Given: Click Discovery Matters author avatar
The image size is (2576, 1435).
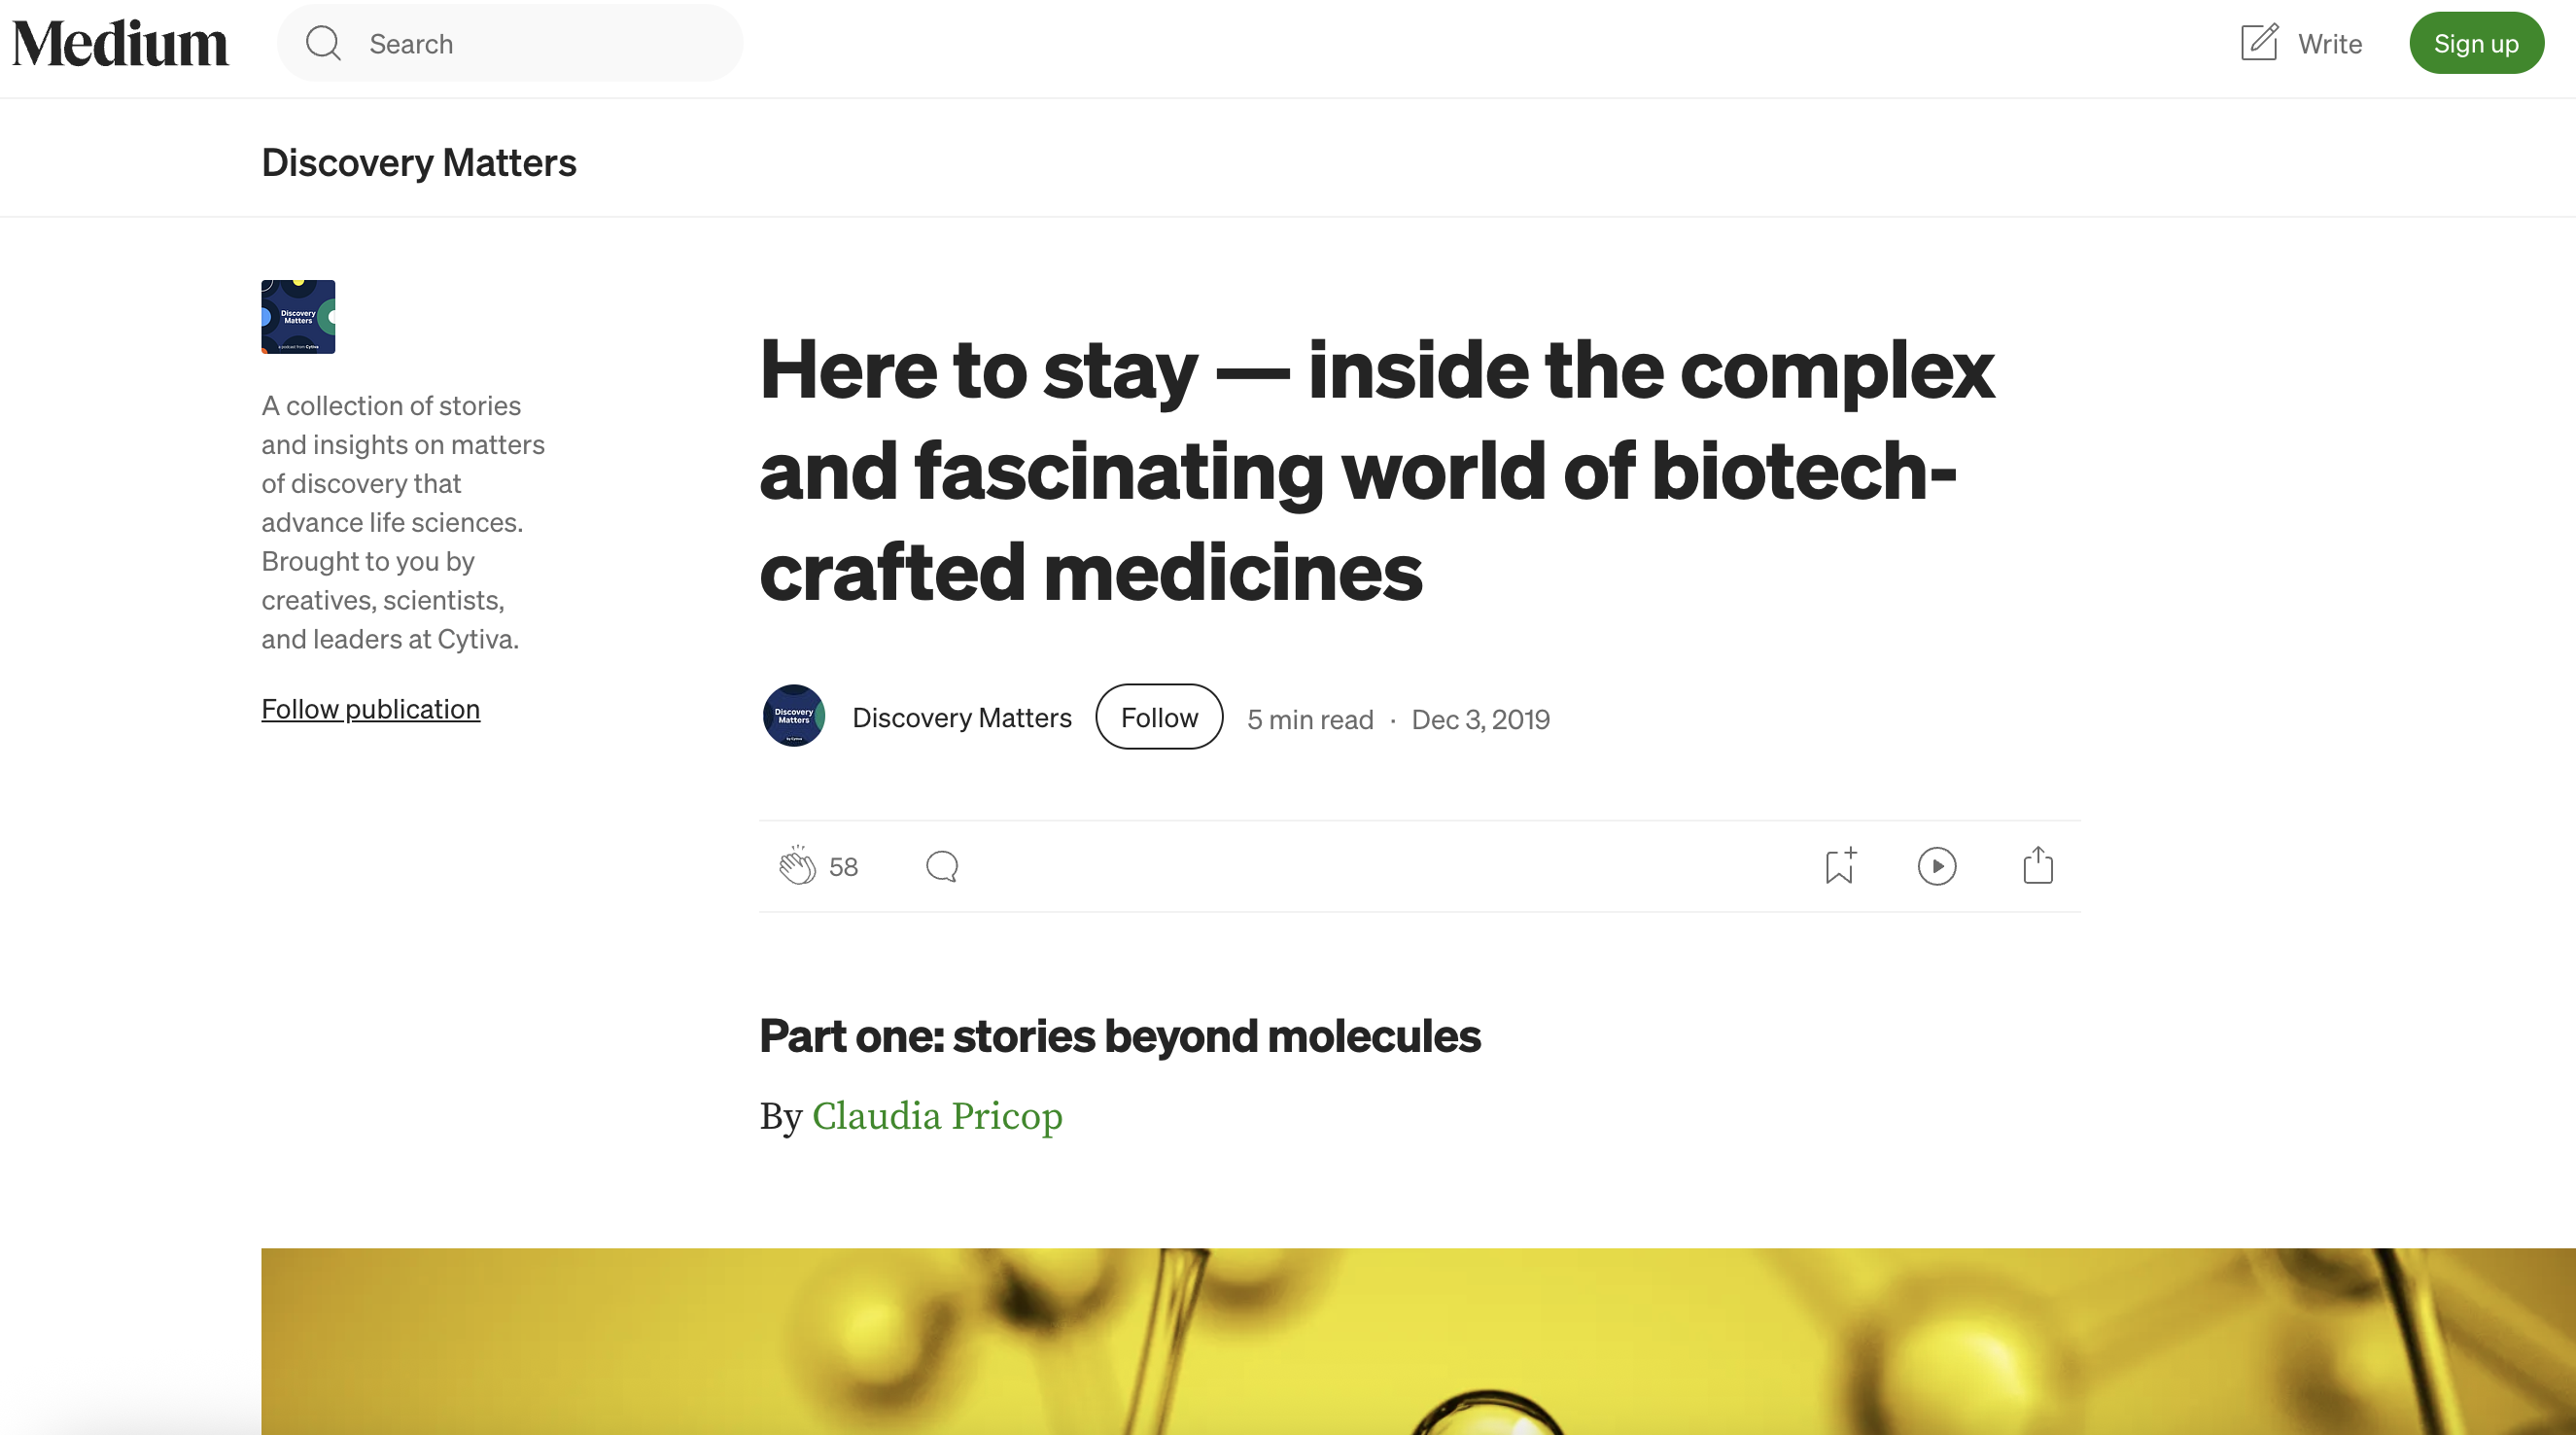Looking at the screenshot, I should [x=793, y=716].
